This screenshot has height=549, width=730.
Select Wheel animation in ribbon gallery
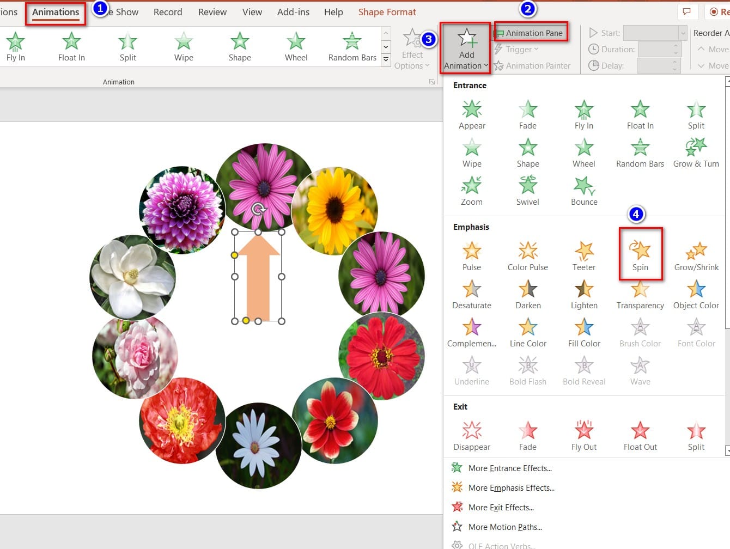[296, 47]
